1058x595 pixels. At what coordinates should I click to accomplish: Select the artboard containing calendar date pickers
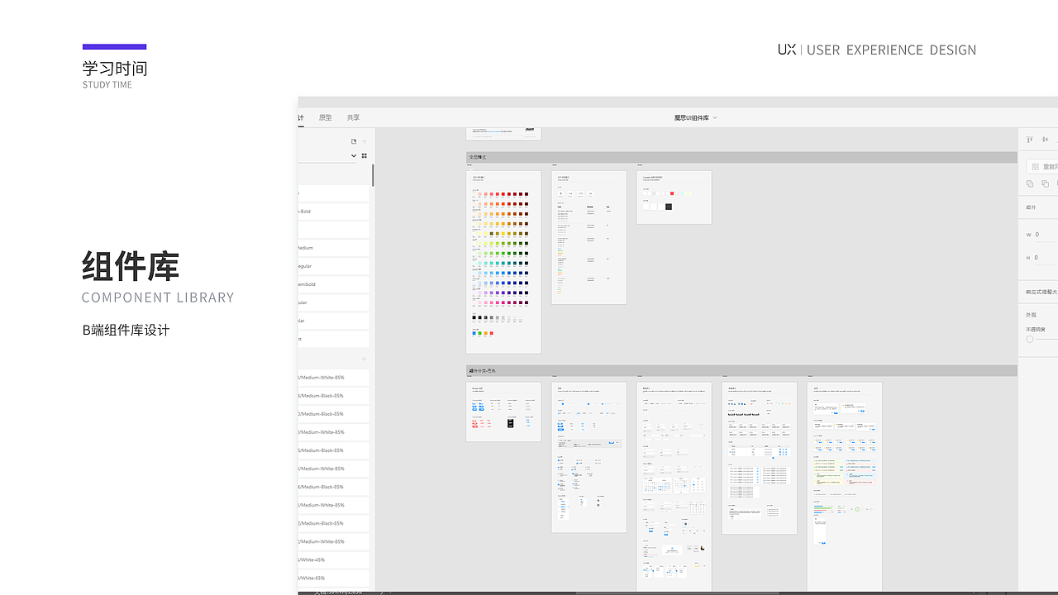(x=674, y=488)
